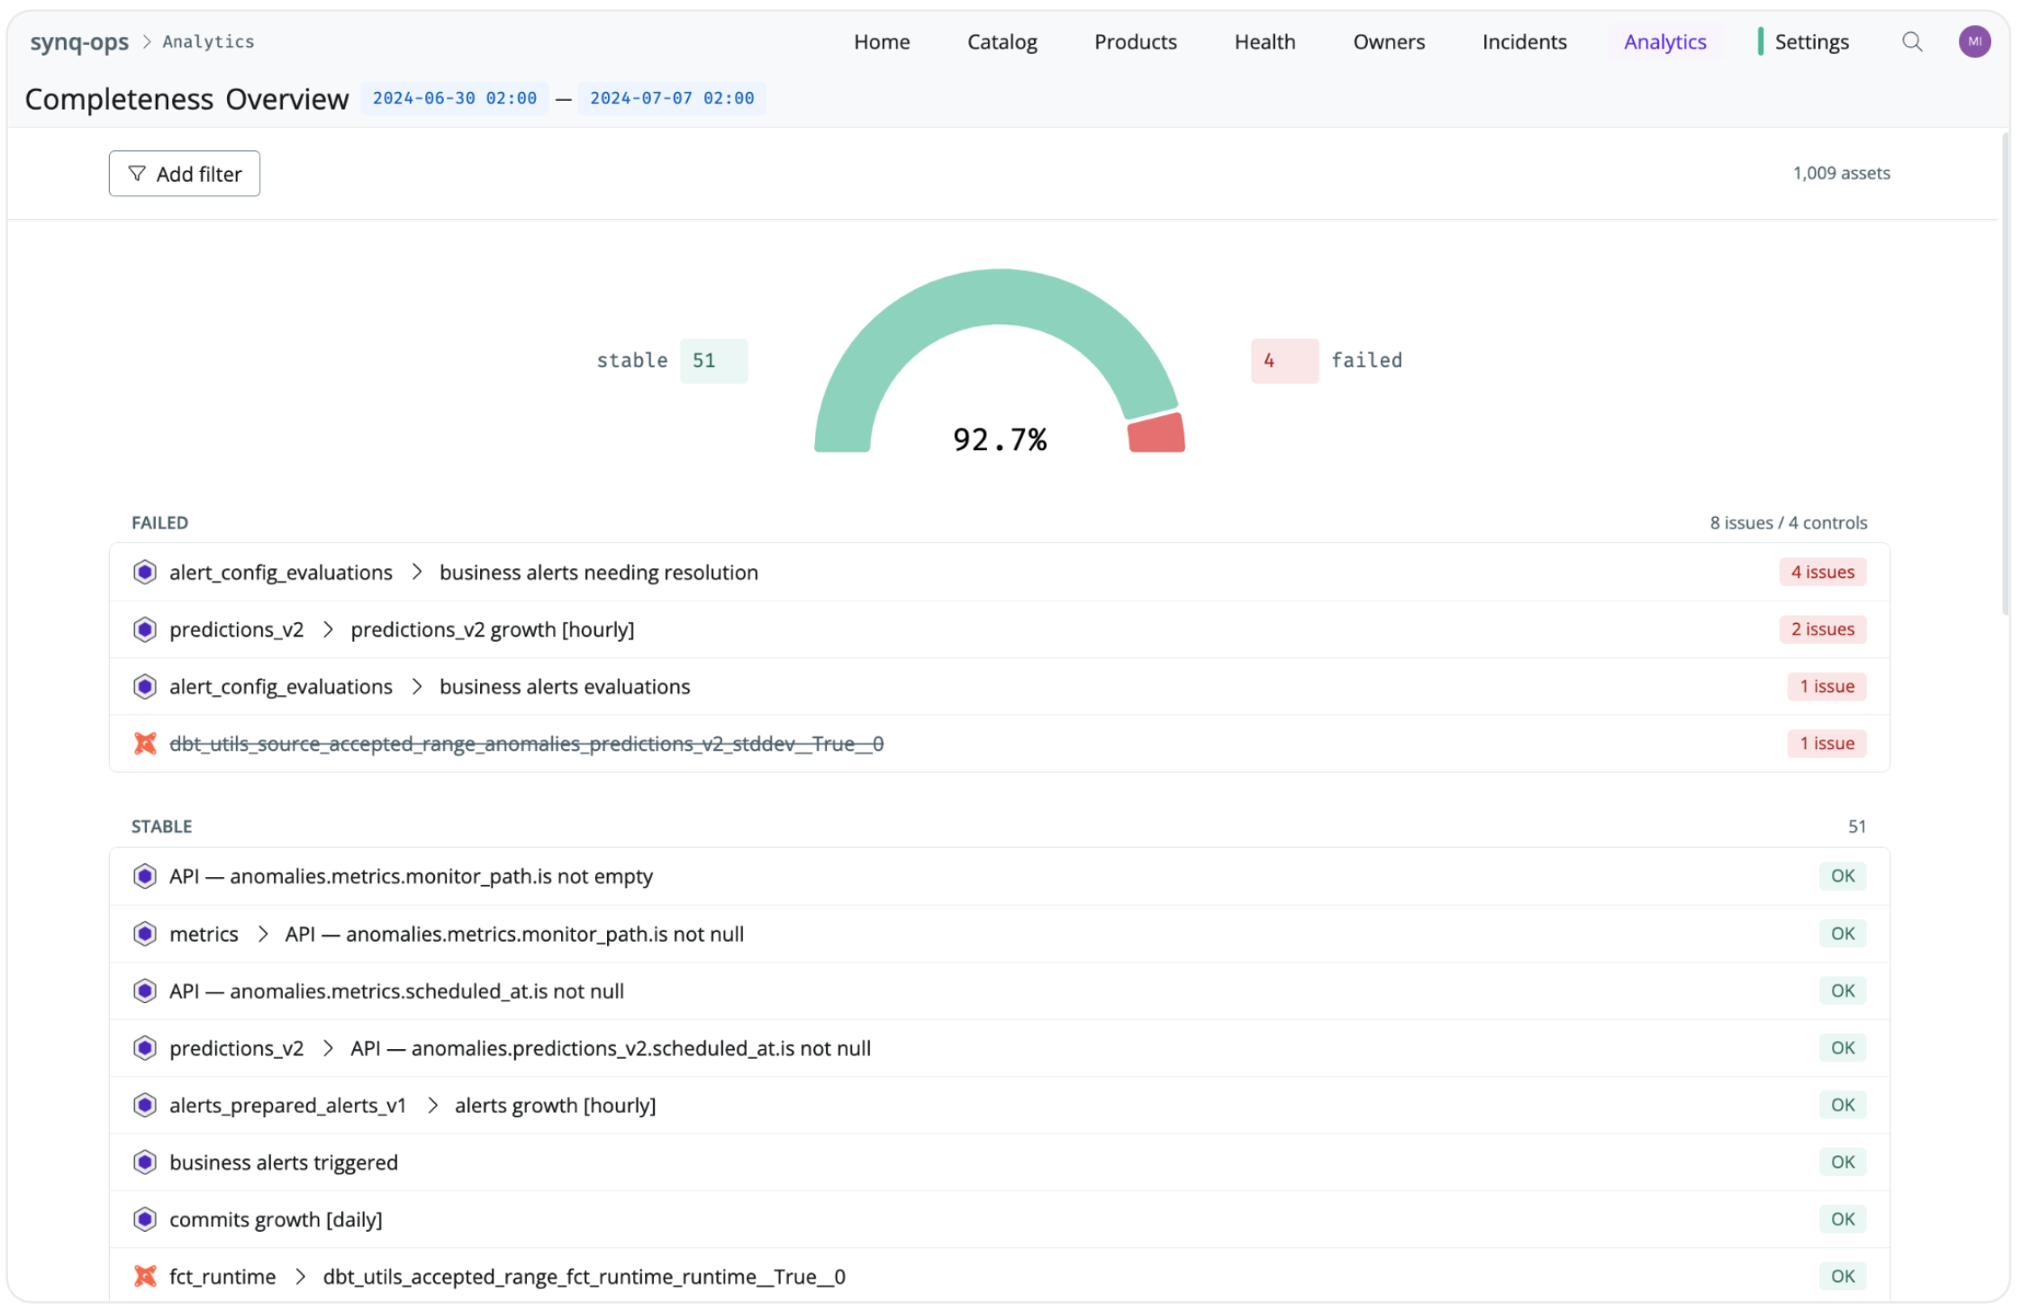Click the filter funnel icon in Add filter
2021x1311 pixels.
pyautogui.click(x=137, y=173)
